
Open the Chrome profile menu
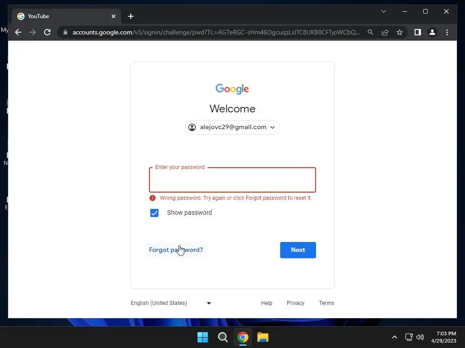click(x=432, y=32)
